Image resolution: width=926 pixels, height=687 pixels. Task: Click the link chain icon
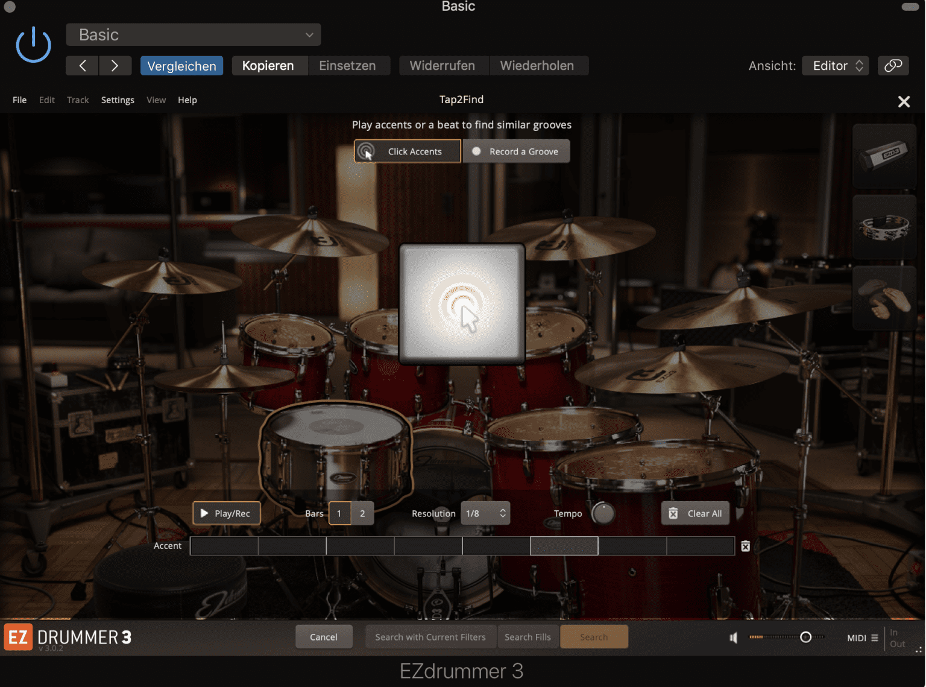coord(893,66)
